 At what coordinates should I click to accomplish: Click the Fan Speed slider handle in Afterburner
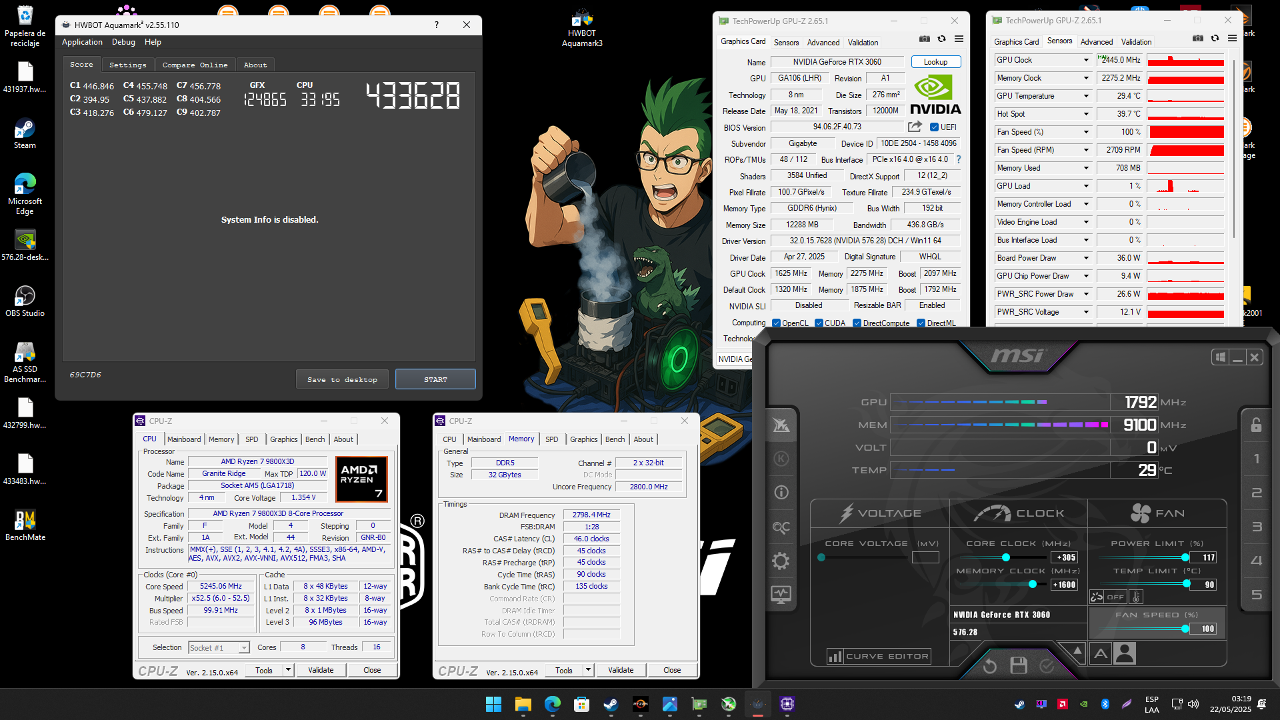click(1185, 629)
